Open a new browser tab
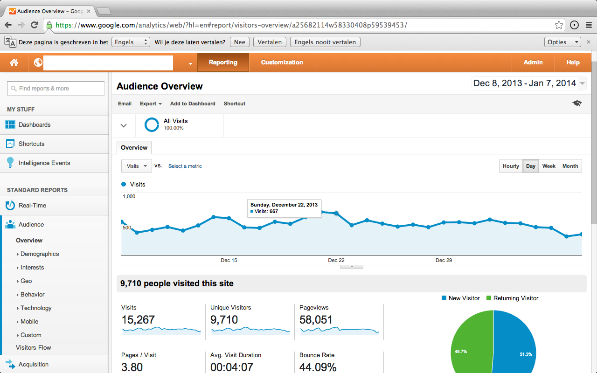 (104, 11)
